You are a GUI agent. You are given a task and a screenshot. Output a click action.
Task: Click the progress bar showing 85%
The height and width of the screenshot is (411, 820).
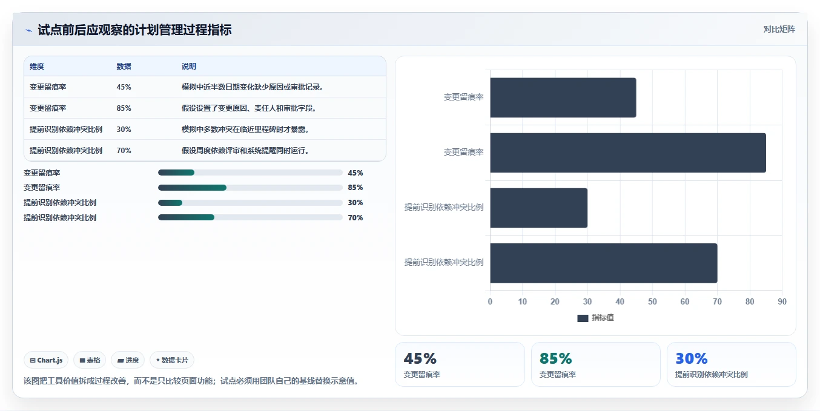pos(250,188)
